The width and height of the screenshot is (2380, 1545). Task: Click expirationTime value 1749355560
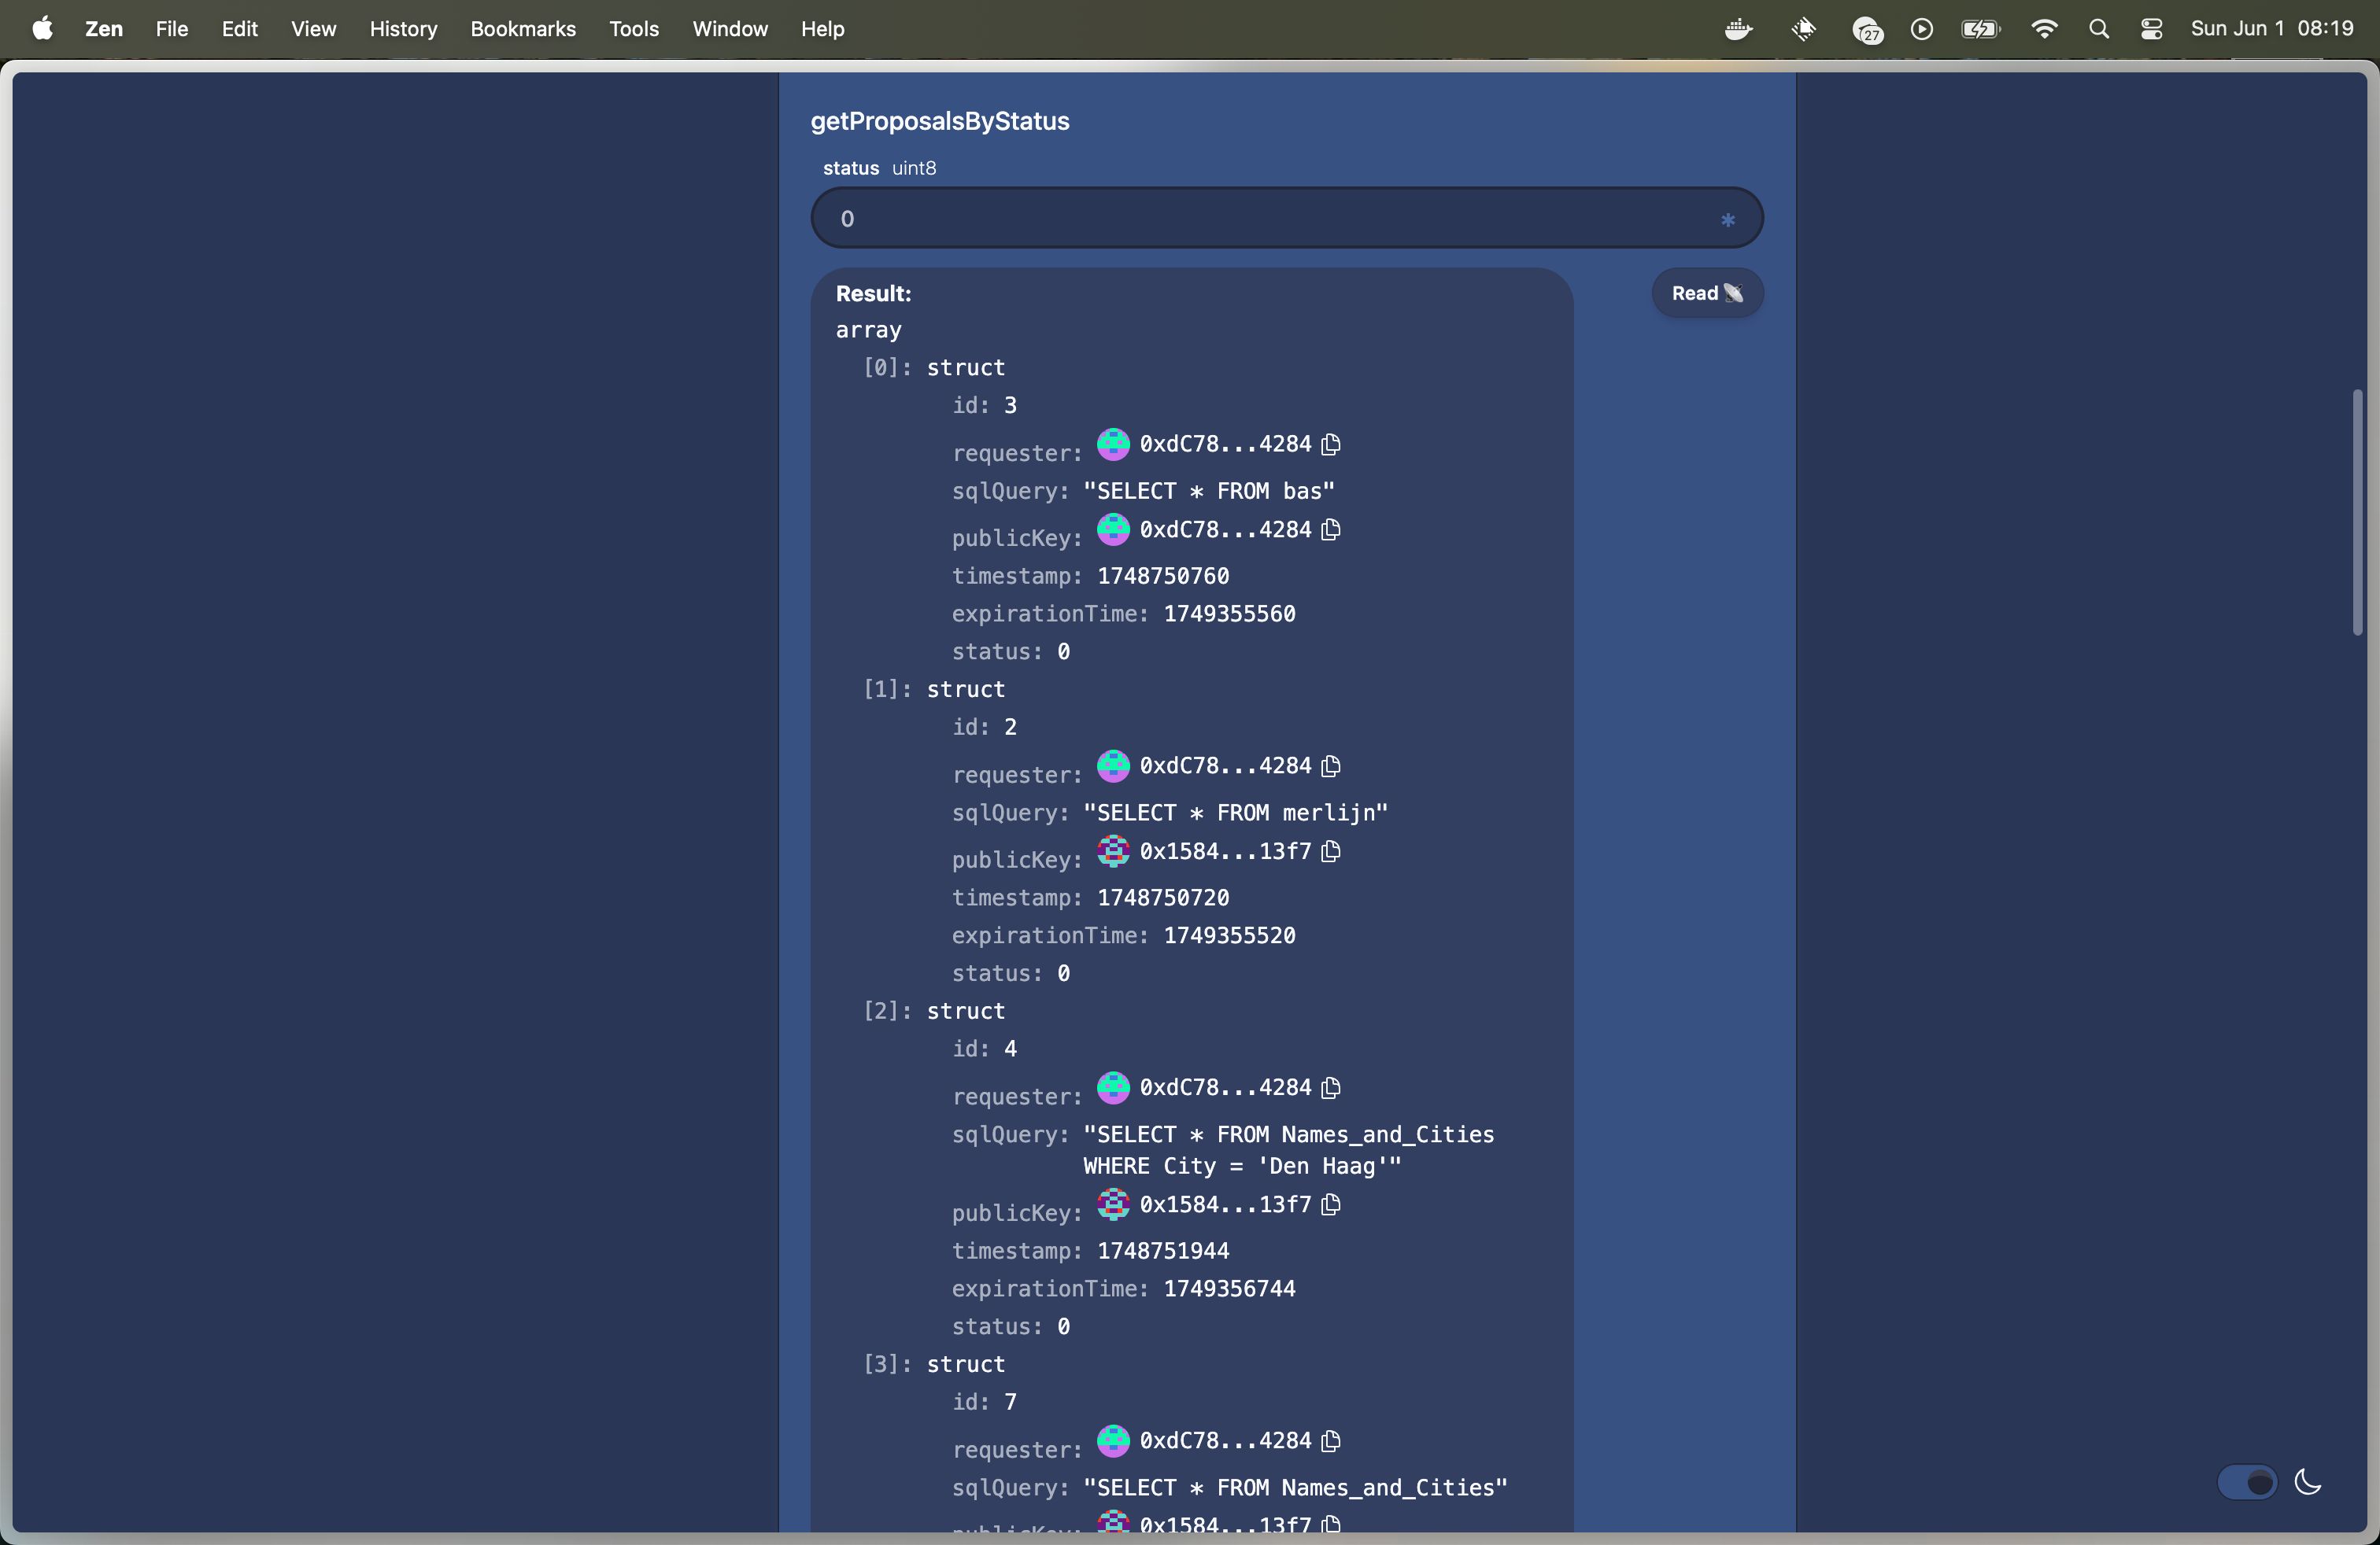click(x=1229, y=614)
